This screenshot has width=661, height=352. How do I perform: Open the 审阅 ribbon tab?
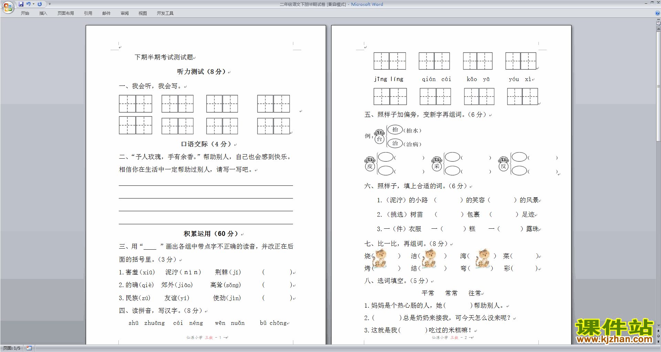coord(125,13)
